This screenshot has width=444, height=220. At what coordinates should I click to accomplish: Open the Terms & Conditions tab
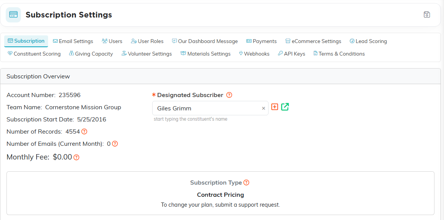coord(339,54)
